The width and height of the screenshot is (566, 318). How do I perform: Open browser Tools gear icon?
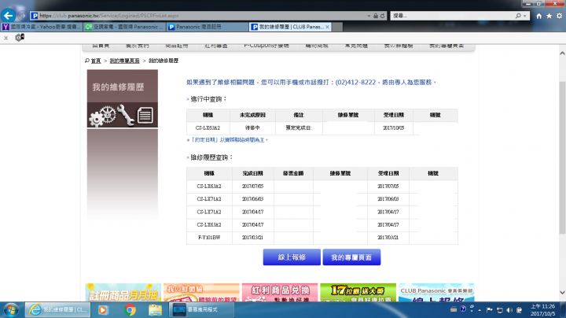[559, 16]
